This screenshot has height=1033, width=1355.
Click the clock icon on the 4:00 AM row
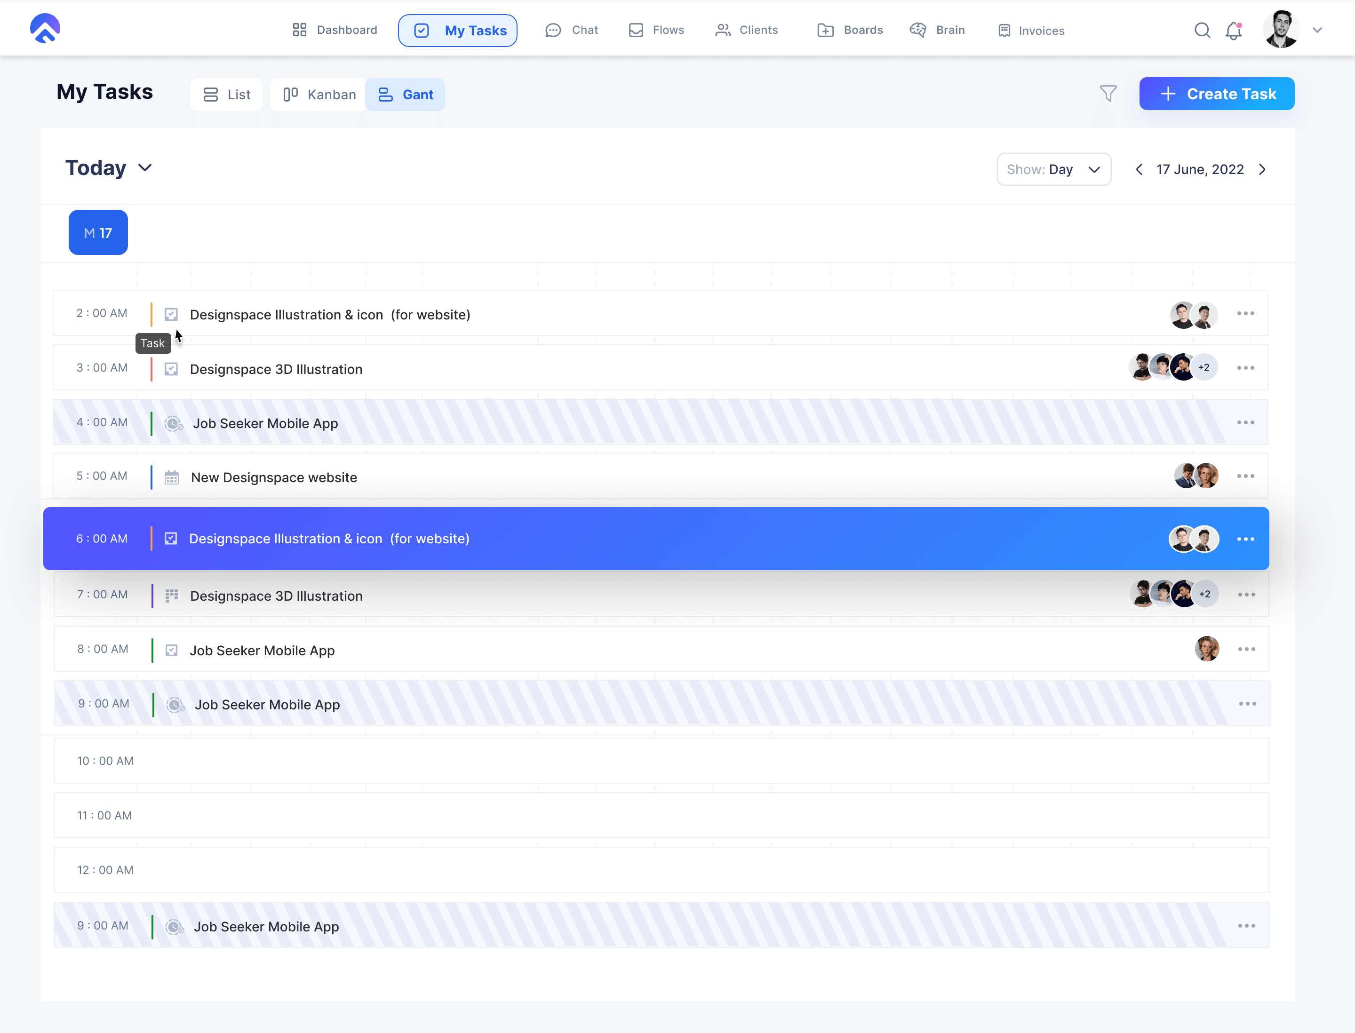174,423
